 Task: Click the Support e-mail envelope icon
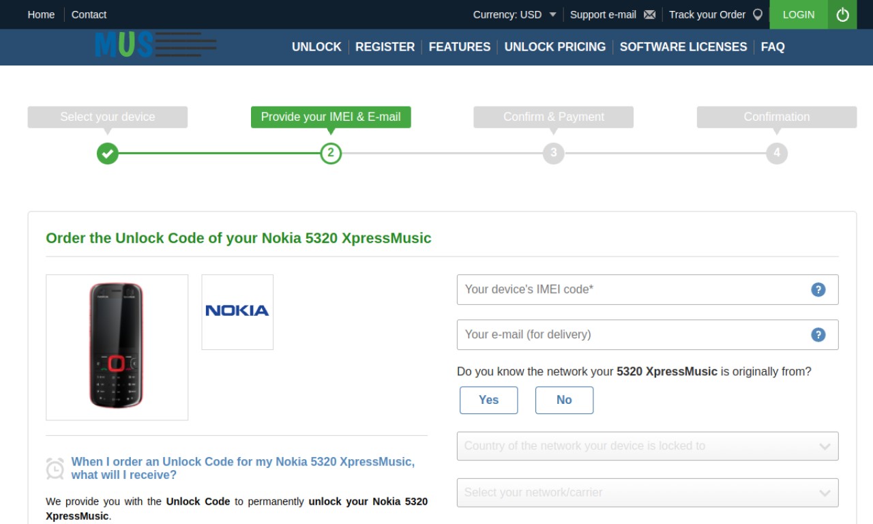click(649, 14)
